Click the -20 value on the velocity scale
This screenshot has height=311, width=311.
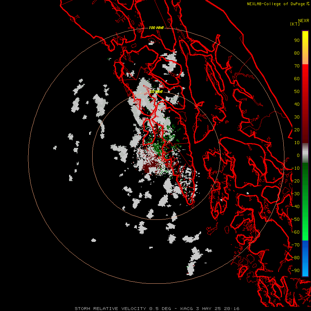295,181
